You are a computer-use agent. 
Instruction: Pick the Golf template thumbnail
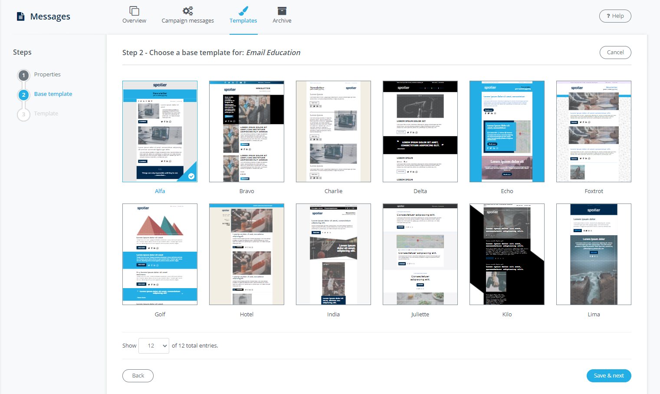point(160,254)
